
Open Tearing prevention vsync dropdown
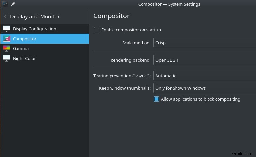tap(205, 76)
